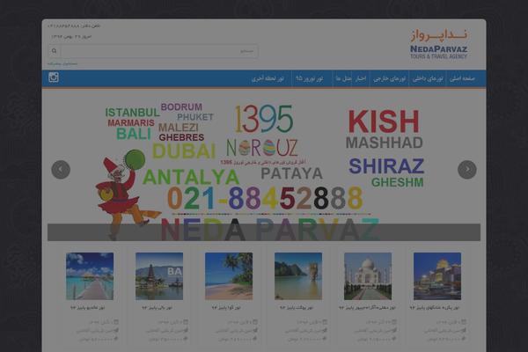Click the tour title under the Maldives pier photo
Image resolution: width=528 pixels, height=352 pixels.
click(87, 307)
